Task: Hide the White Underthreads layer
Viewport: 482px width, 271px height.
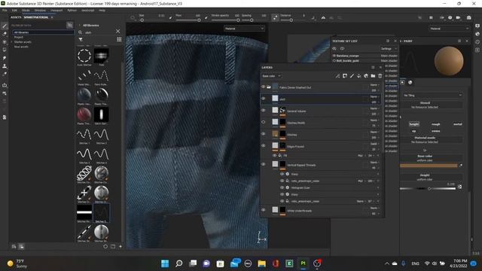Action: click(263, 210)
